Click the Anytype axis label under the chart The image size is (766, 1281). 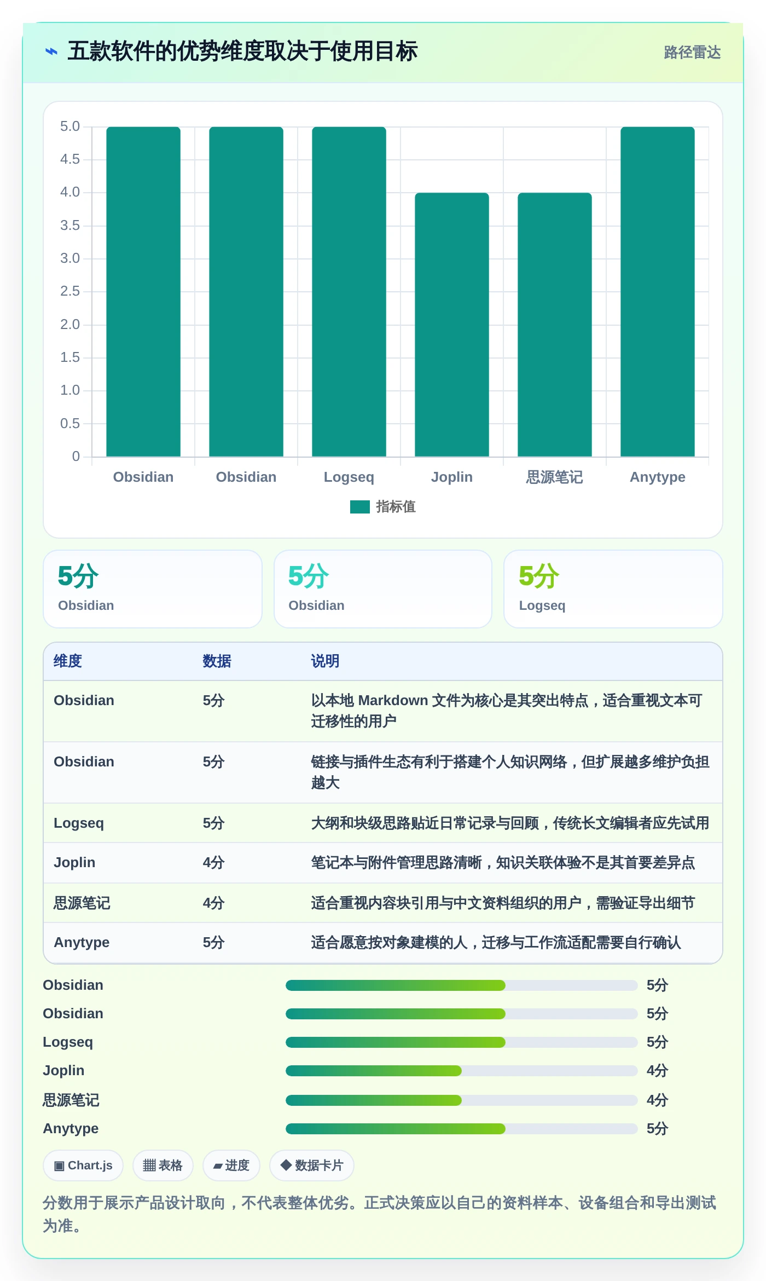coord(658,477)
